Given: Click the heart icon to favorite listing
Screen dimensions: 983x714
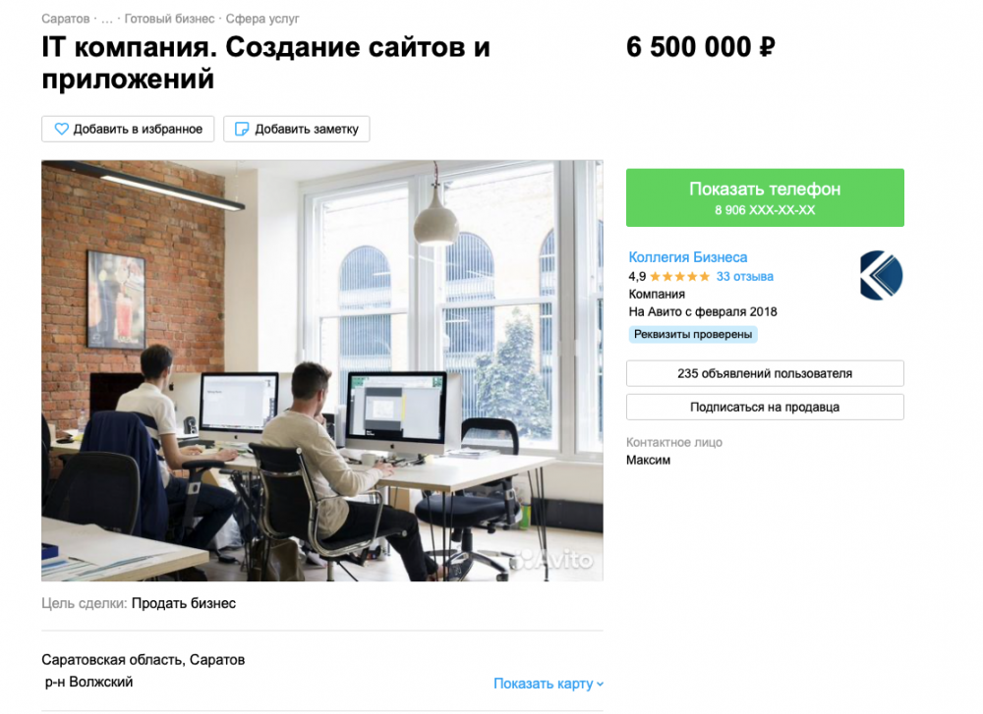Looking at the screenshot, I should tap(61, 129).
